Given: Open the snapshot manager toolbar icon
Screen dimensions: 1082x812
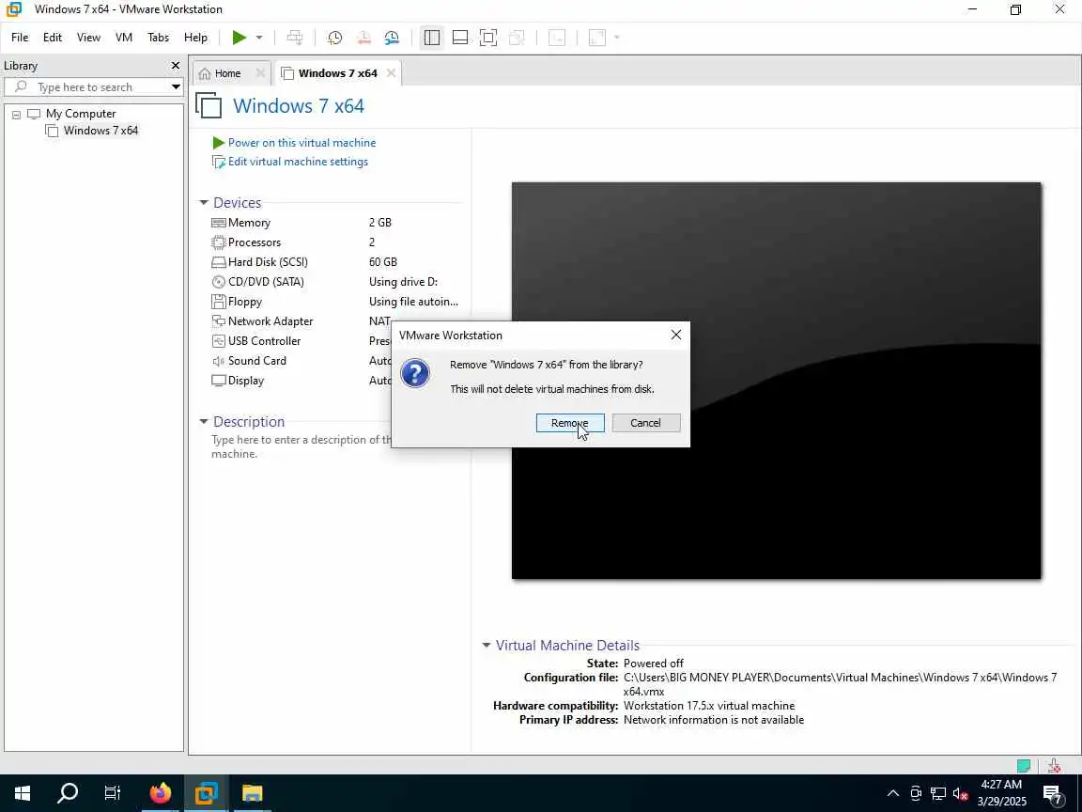Looking at the screenshot, I should pos(392,38).
